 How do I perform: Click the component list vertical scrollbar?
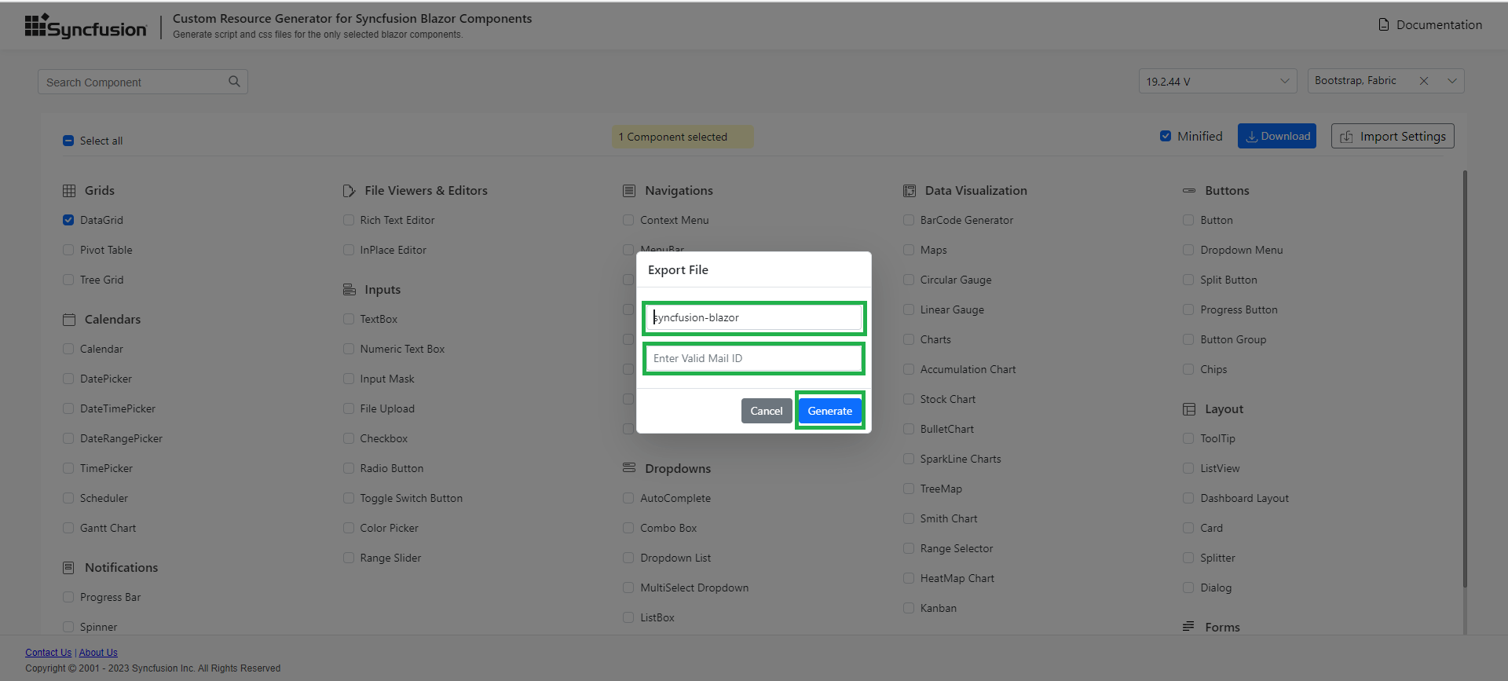point(1465,379)
